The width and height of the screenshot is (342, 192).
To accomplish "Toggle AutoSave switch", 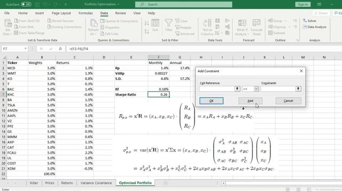I will coord(26,4).
